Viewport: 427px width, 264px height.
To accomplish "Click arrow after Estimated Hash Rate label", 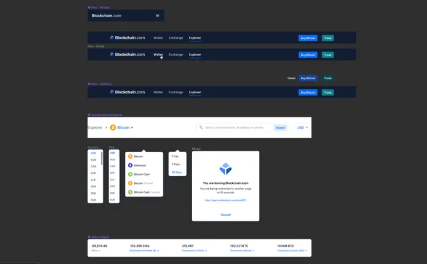I will pyautogui.click(x=158, y=251).
